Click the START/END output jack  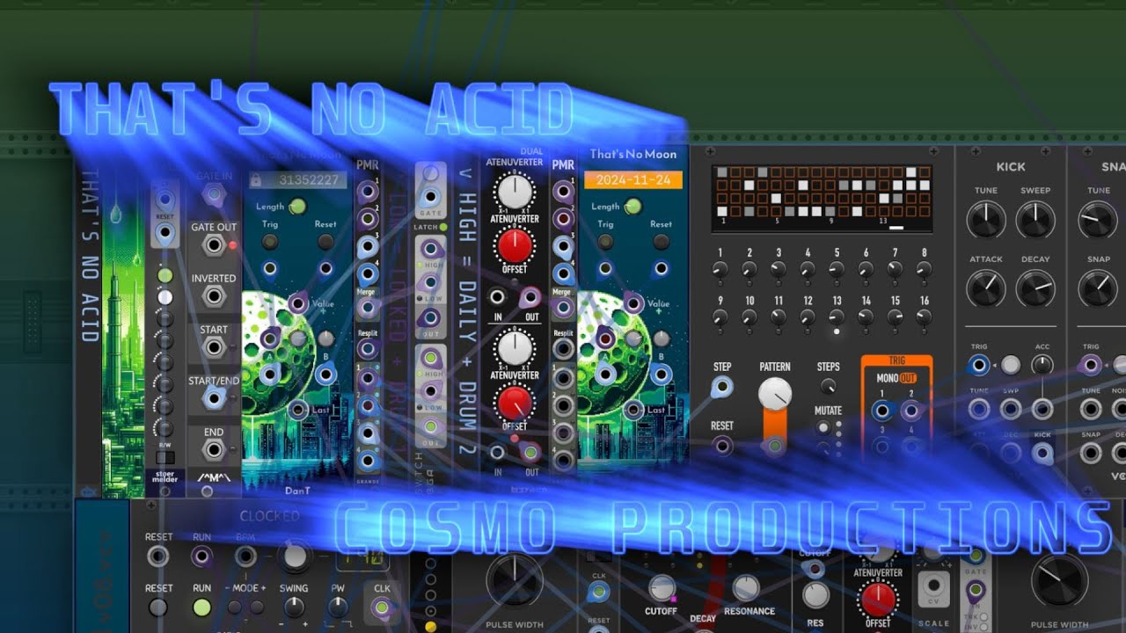(x=214, y=398)
